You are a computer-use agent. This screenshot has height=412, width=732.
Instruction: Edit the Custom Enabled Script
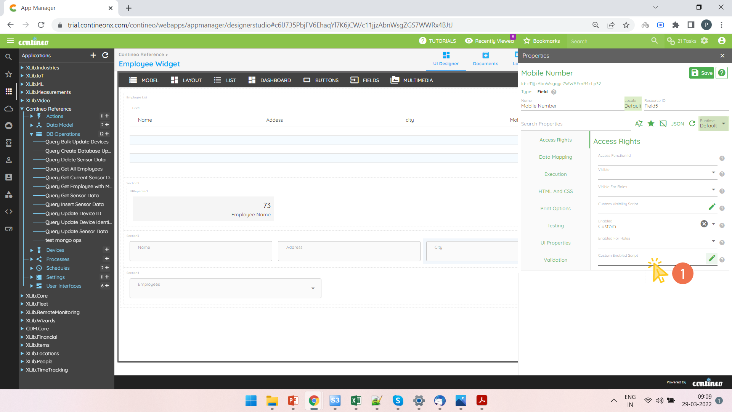[x=711, y=258]
